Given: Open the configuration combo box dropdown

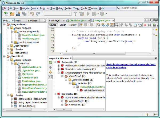Looking at the screenshot, I should (70, 14).
